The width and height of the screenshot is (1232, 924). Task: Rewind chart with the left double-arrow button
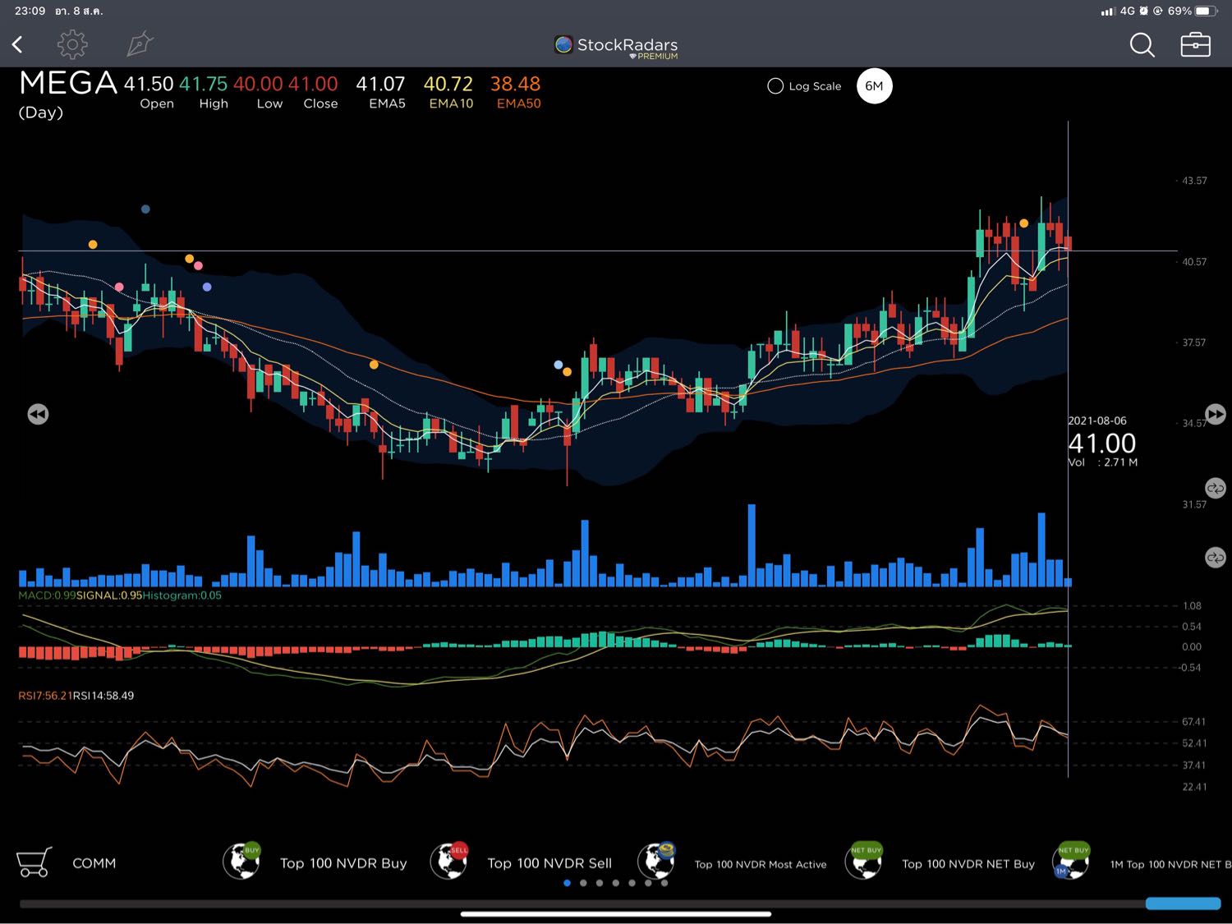pos(38,414)
